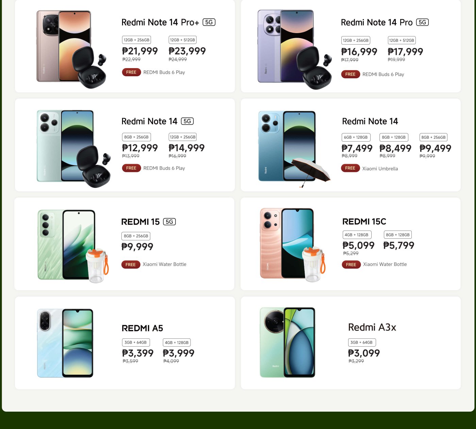This screenshot has width=476, height=429.
Task: Click the FREE badge beside REDMI Buds 6 Play
Action: tap(131, 72)
